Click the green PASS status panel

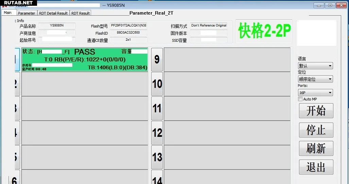(x=85, y=59)
